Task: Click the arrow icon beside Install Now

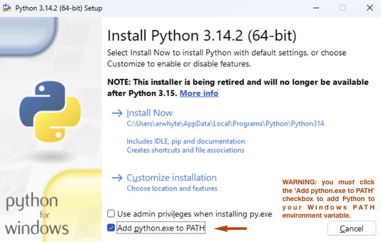Action: tap(117, 113)
